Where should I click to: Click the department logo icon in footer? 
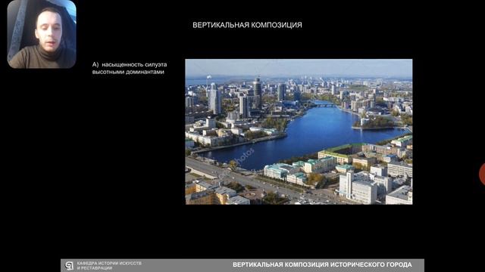click(69, 265)
